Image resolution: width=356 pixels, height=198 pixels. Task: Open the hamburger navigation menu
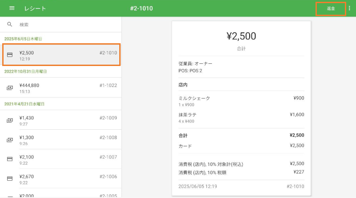pyautogui.click(x=12, y=8)
